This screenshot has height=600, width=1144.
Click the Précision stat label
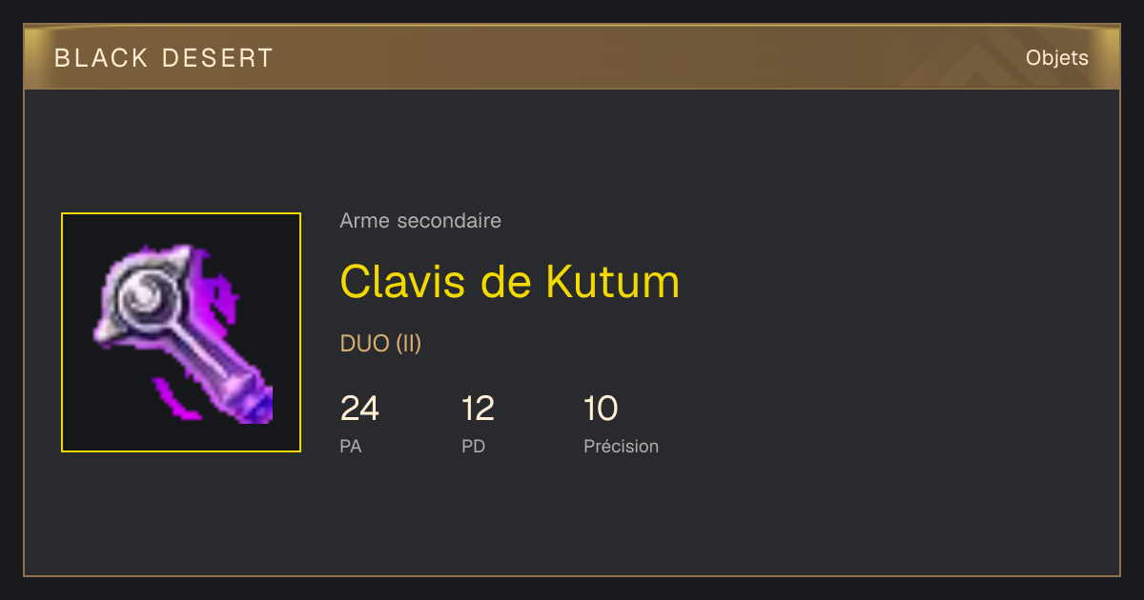point(621,446)
